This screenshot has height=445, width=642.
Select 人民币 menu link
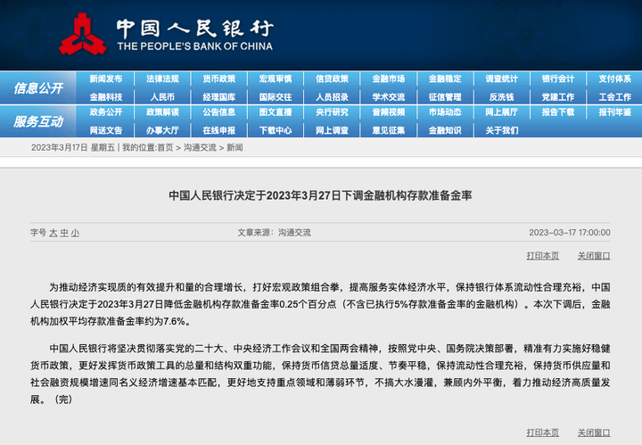coord(162,97)
